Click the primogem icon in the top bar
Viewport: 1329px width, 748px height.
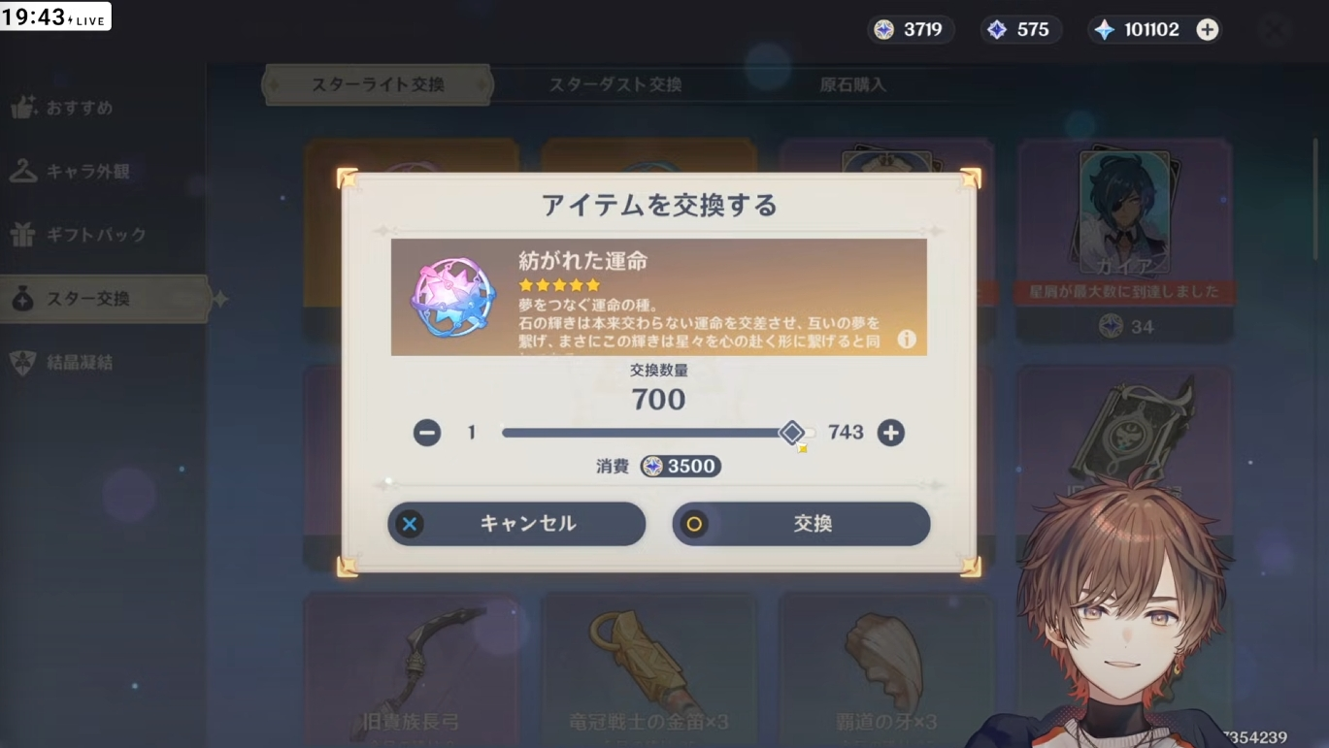(x=1105, y=30)
